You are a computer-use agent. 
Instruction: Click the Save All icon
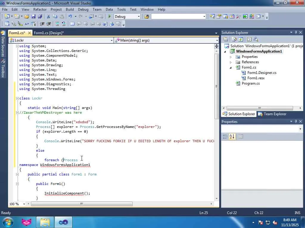coord(40,17)
